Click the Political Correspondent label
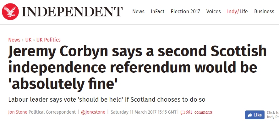This screenshot has width=279, height=124. click(x=52, y=112)
